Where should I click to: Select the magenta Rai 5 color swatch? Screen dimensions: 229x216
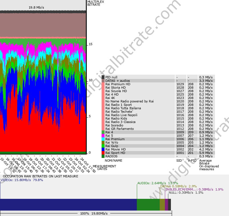coord(103,136)
